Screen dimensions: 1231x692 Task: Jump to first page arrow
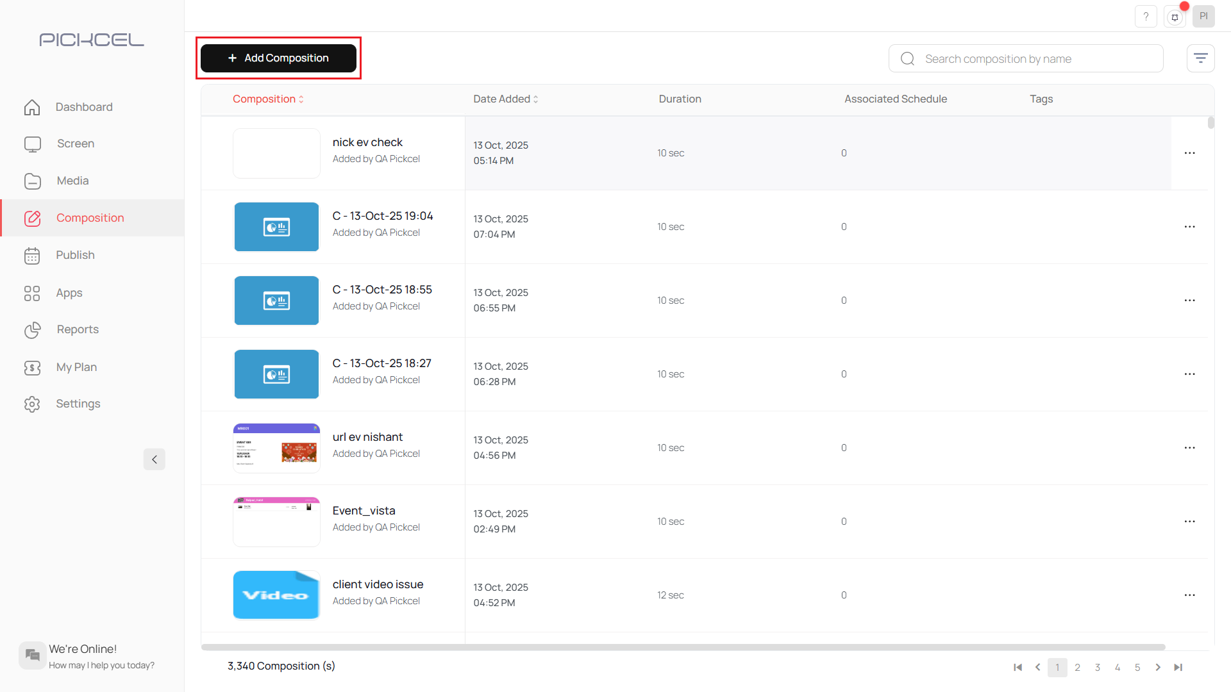pos(1017,668)
